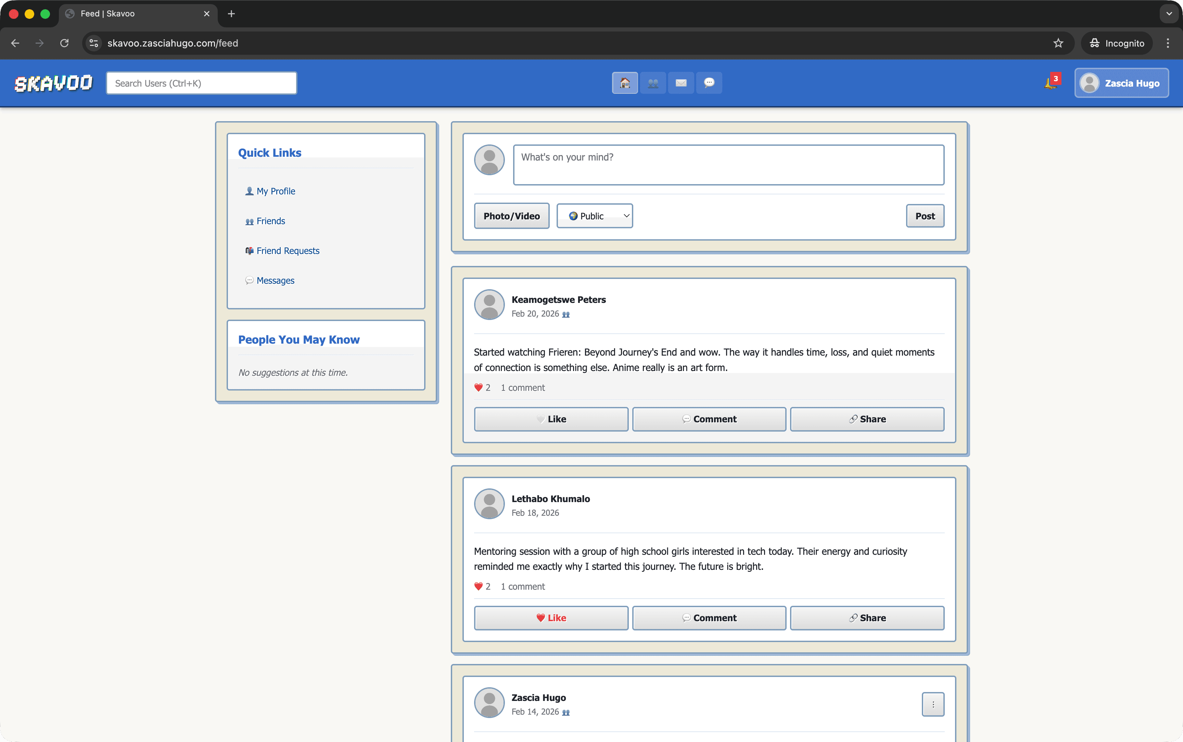Open three-dot options on Zascia Hugo's post

click(x=932, y=704)
